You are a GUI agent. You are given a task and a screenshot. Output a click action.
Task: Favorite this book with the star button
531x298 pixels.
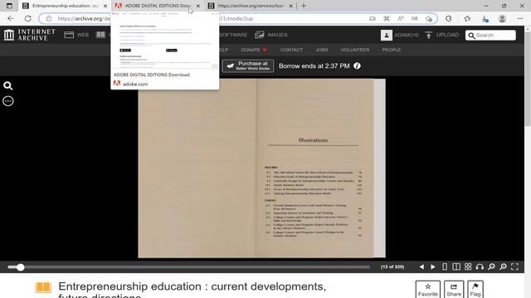point(428,290)
